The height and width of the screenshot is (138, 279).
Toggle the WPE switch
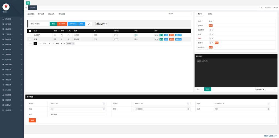211,38
